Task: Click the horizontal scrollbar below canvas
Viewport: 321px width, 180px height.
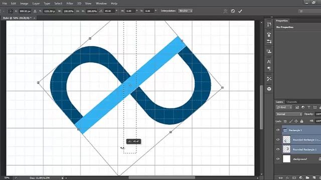Action: pos(162,178)
